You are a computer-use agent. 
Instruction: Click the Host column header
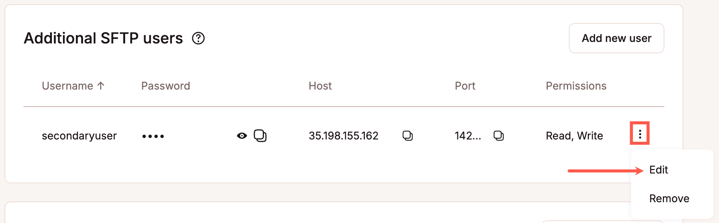[x=320, y=86]
